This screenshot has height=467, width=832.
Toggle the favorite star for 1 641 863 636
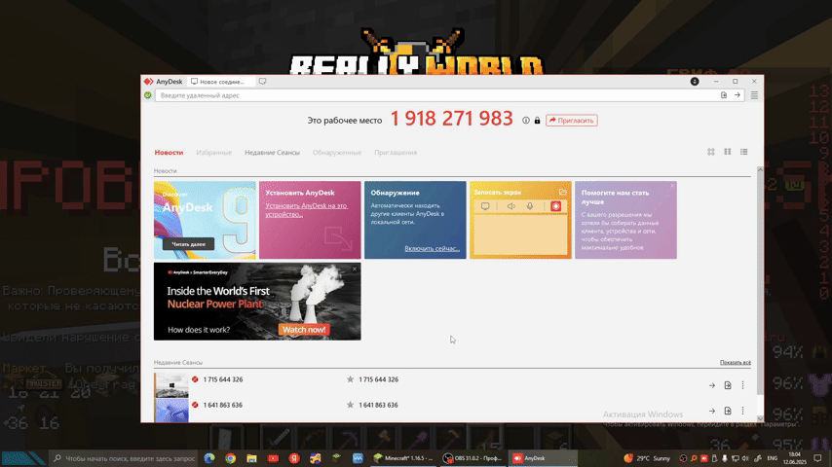(x=350, y=405)
